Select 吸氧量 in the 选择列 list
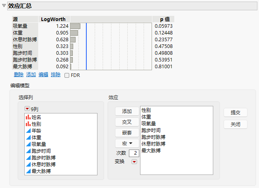Image resolution: width=259 pixels, height=188 pixels. (39, 144)
